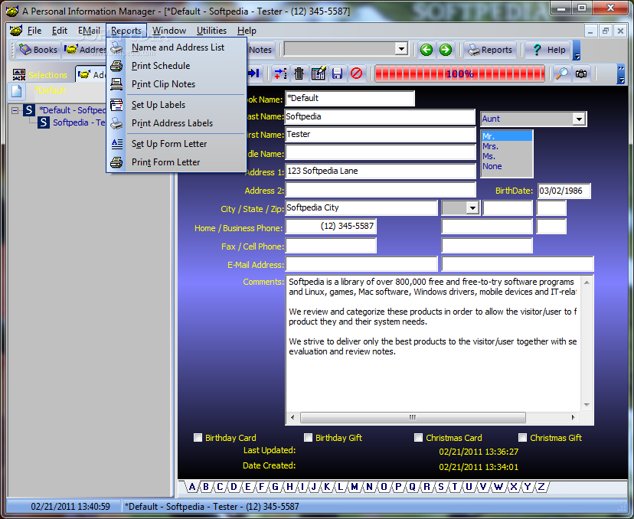Click the Help toolbar button
The image size is (634, 519).
(548, 50)
